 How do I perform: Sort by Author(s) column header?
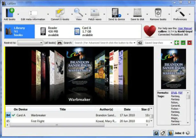106,109
